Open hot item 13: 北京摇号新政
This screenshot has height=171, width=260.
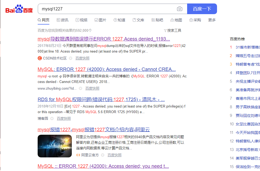coord(248,150)
